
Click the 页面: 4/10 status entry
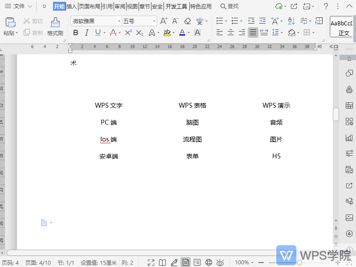pos(38,263)
